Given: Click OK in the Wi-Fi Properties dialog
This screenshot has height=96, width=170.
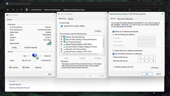Looking at the screenshot, I should click(x=90, y=76).
